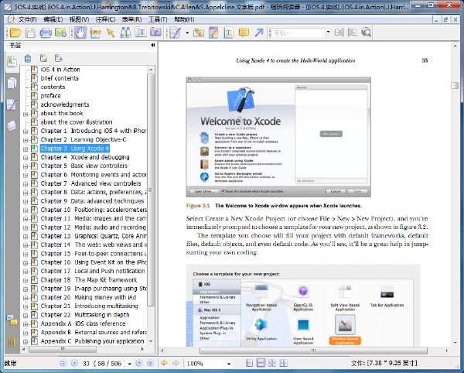Go to next page button
464x373 pixels.
[139, 363]
